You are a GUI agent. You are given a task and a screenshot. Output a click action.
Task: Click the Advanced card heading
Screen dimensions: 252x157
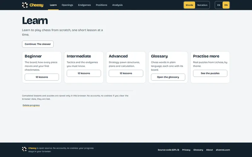click(118, 56)
